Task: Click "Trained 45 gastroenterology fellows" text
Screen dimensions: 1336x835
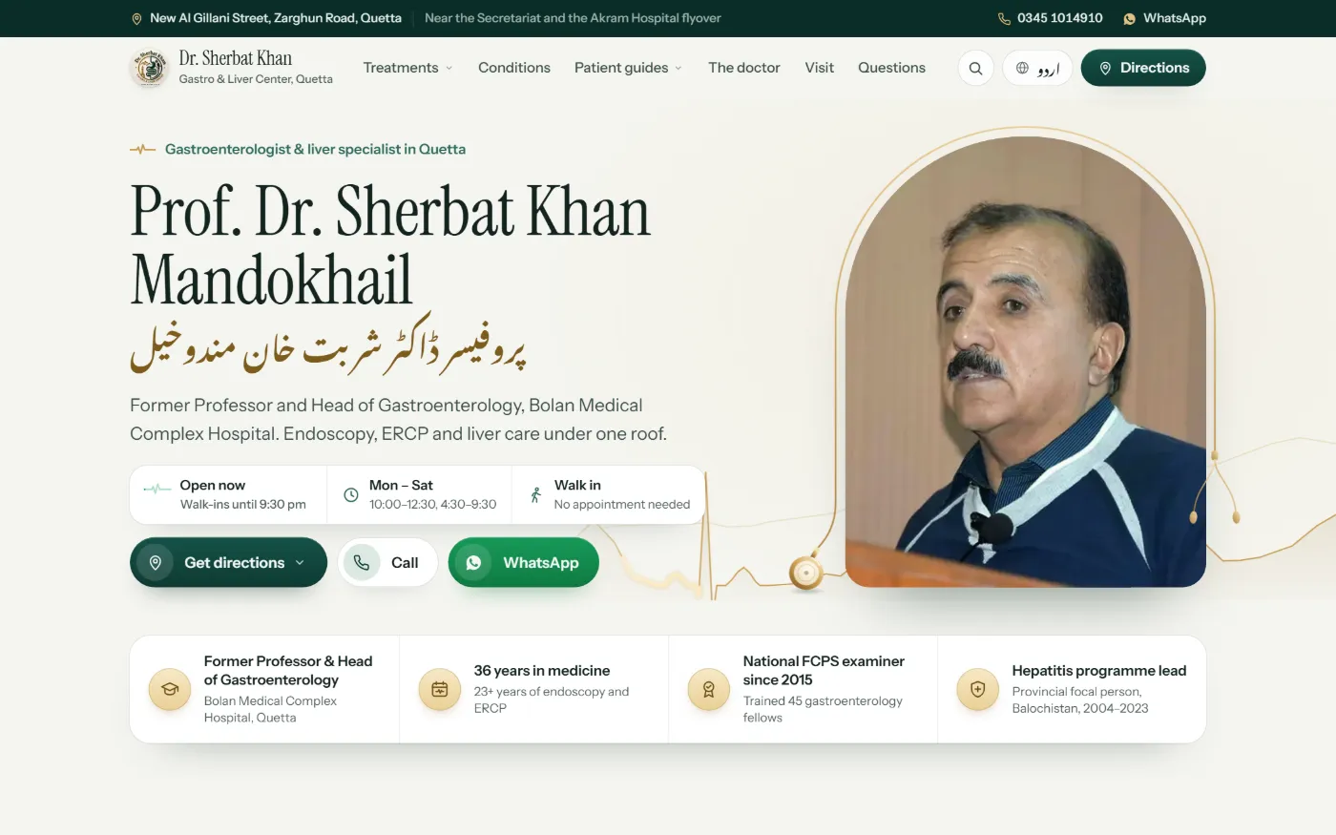Action: tap(823, 709)
